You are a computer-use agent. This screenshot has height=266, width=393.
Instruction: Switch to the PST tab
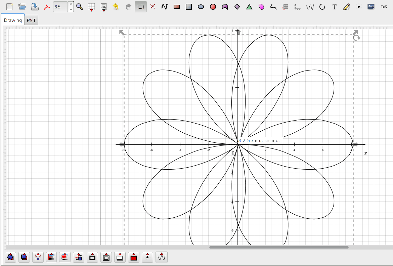pyautogui.click(x=31, y=20)
